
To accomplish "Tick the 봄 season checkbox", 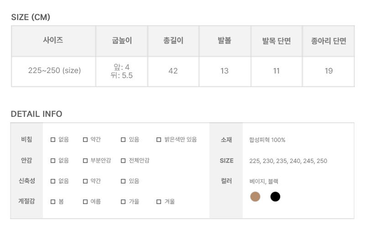I will pyautogui.click(x=53, y=202).
